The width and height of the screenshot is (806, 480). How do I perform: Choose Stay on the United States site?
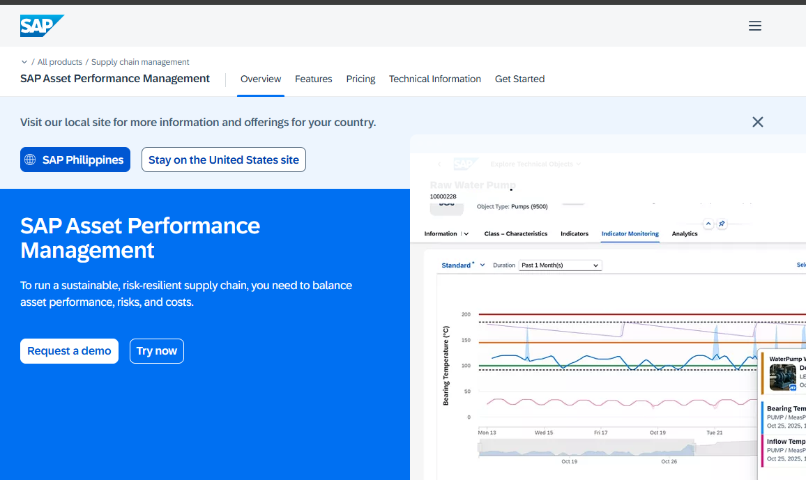[224, 160]
